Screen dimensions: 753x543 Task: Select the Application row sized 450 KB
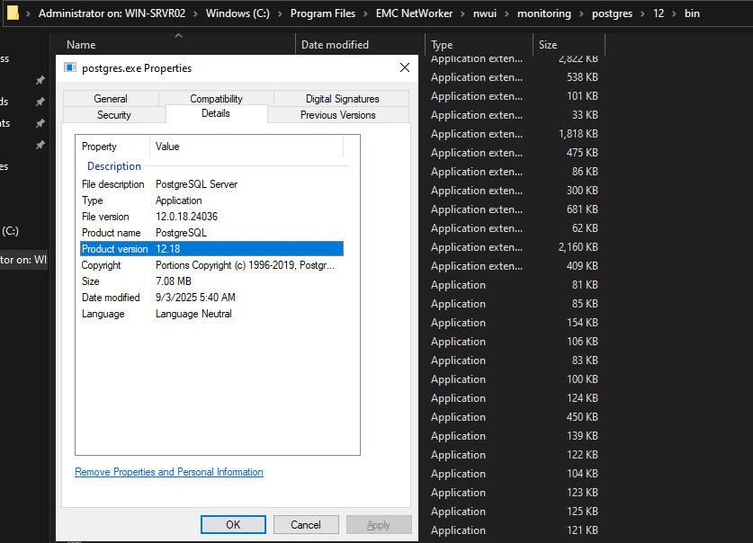coord(514,417)
